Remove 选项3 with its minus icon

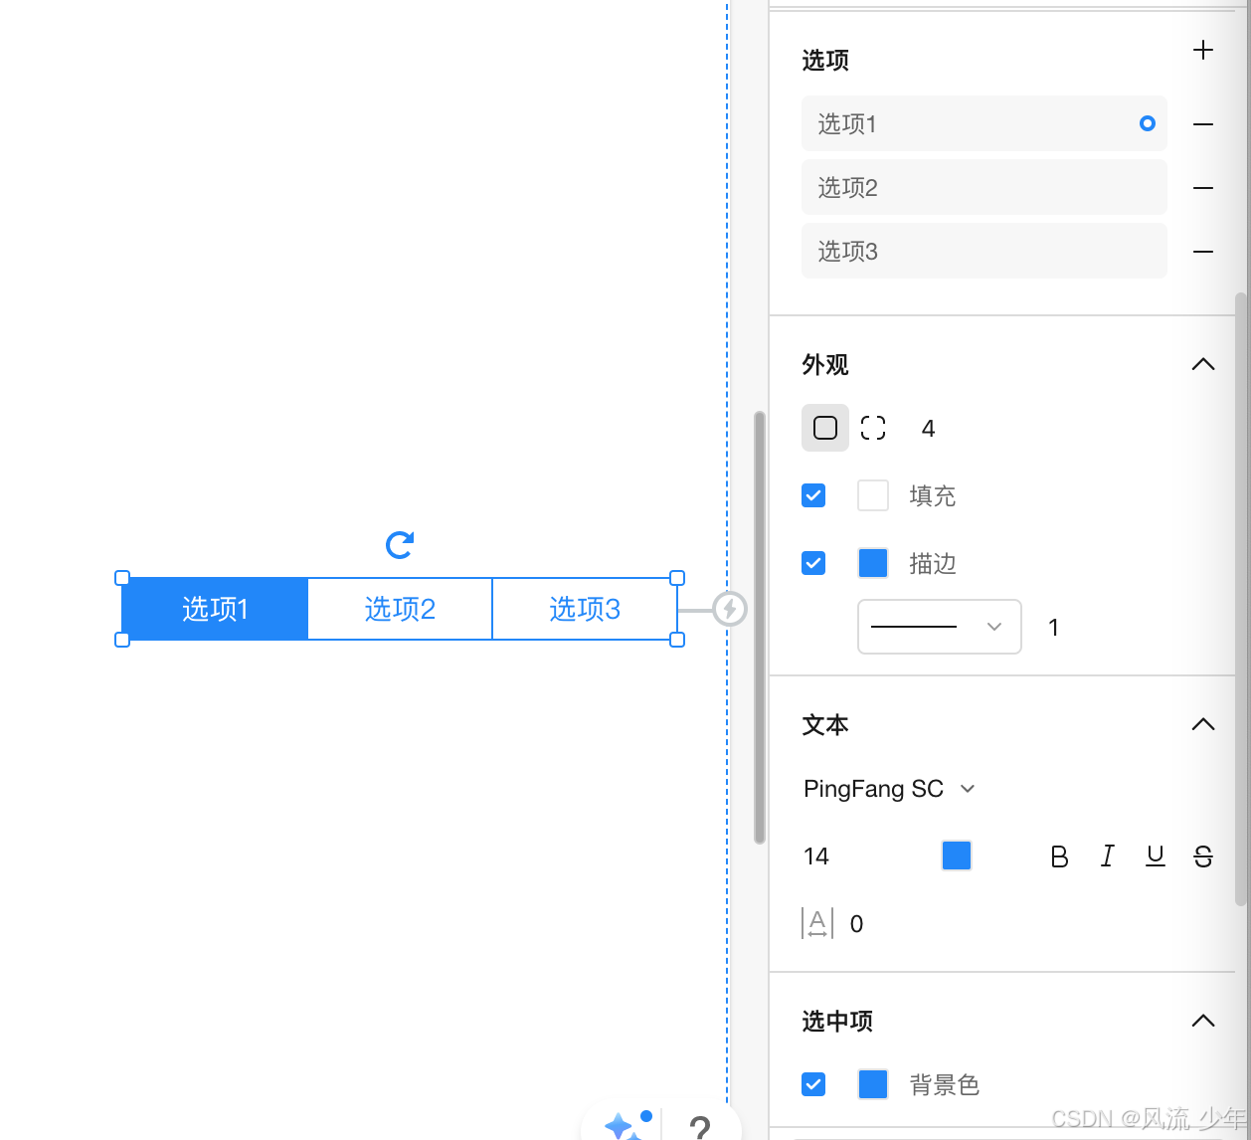tap(1203, 252)
